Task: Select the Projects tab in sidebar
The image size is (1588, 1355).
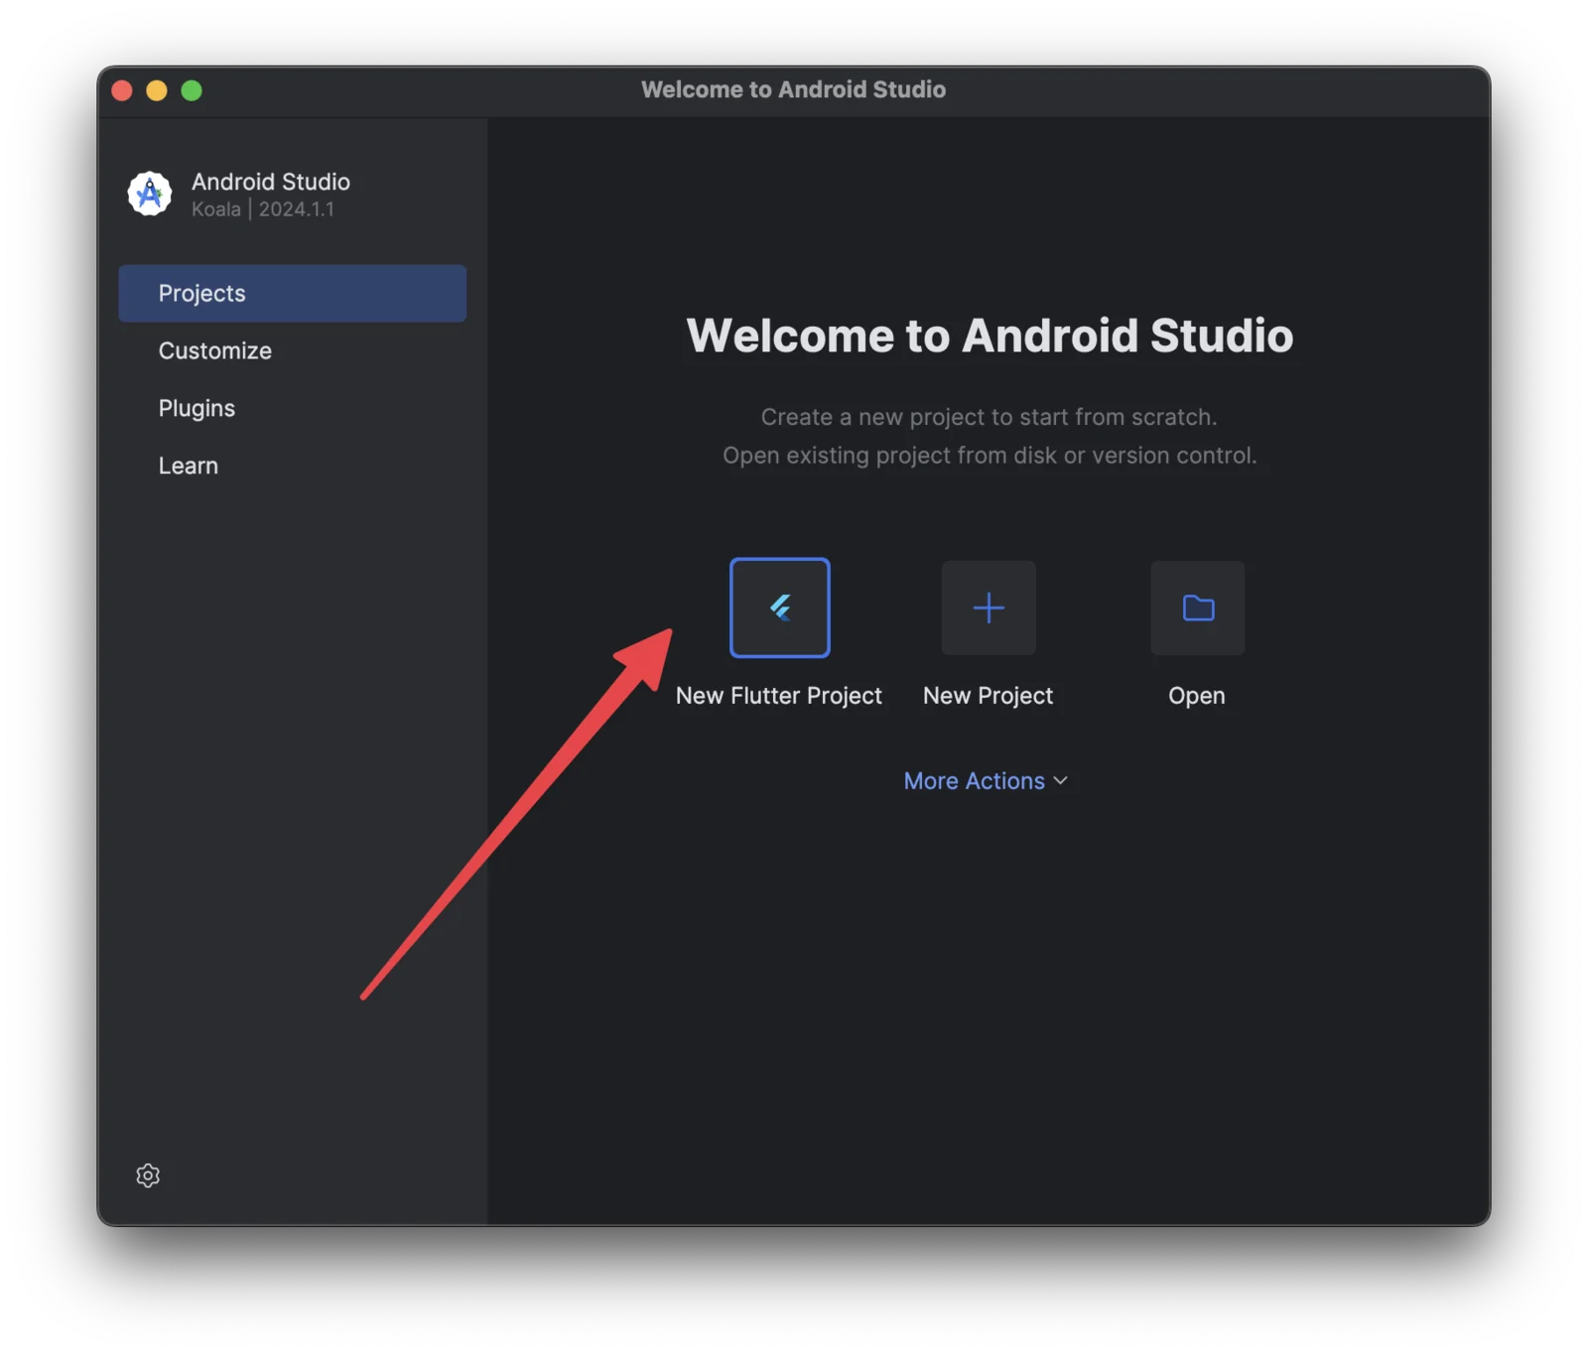Action: (x=292, y=293)
